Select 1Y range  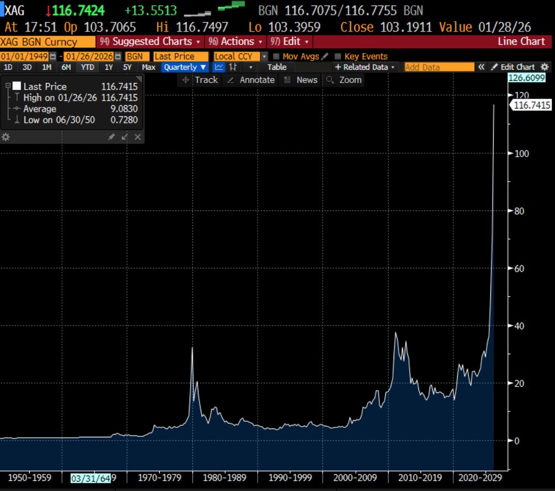[x=109, y=67]
